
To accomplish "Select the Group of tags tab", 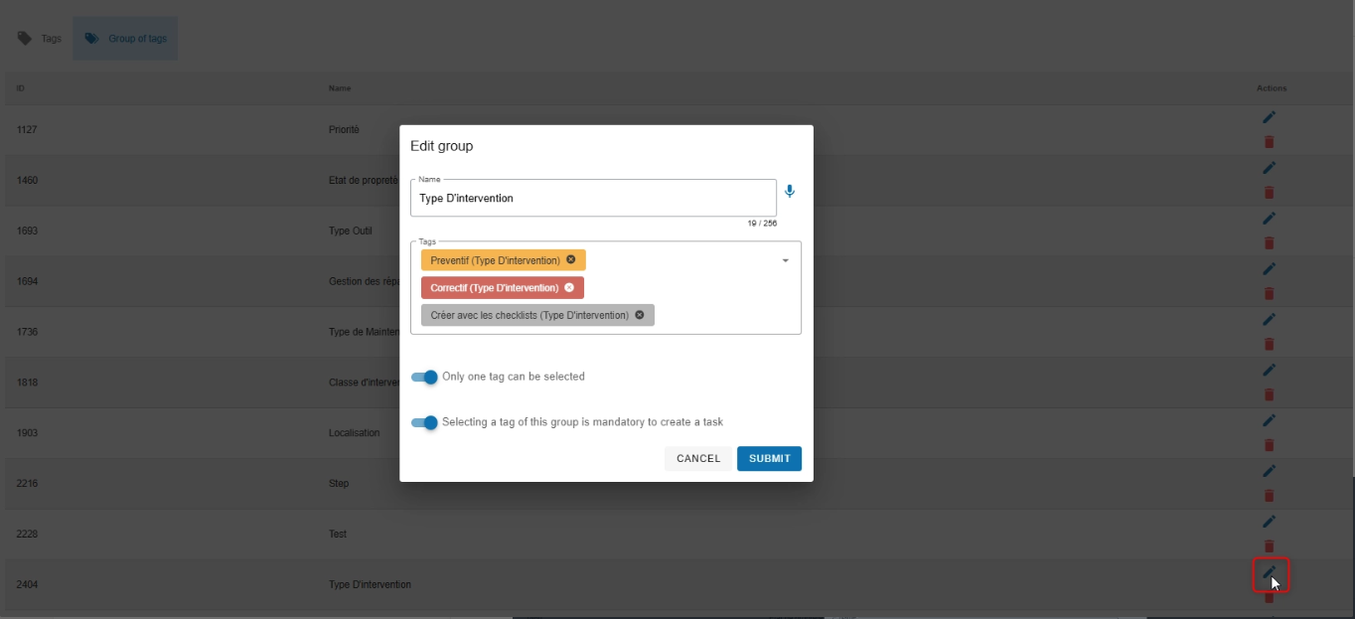I will tap(125, 39).
